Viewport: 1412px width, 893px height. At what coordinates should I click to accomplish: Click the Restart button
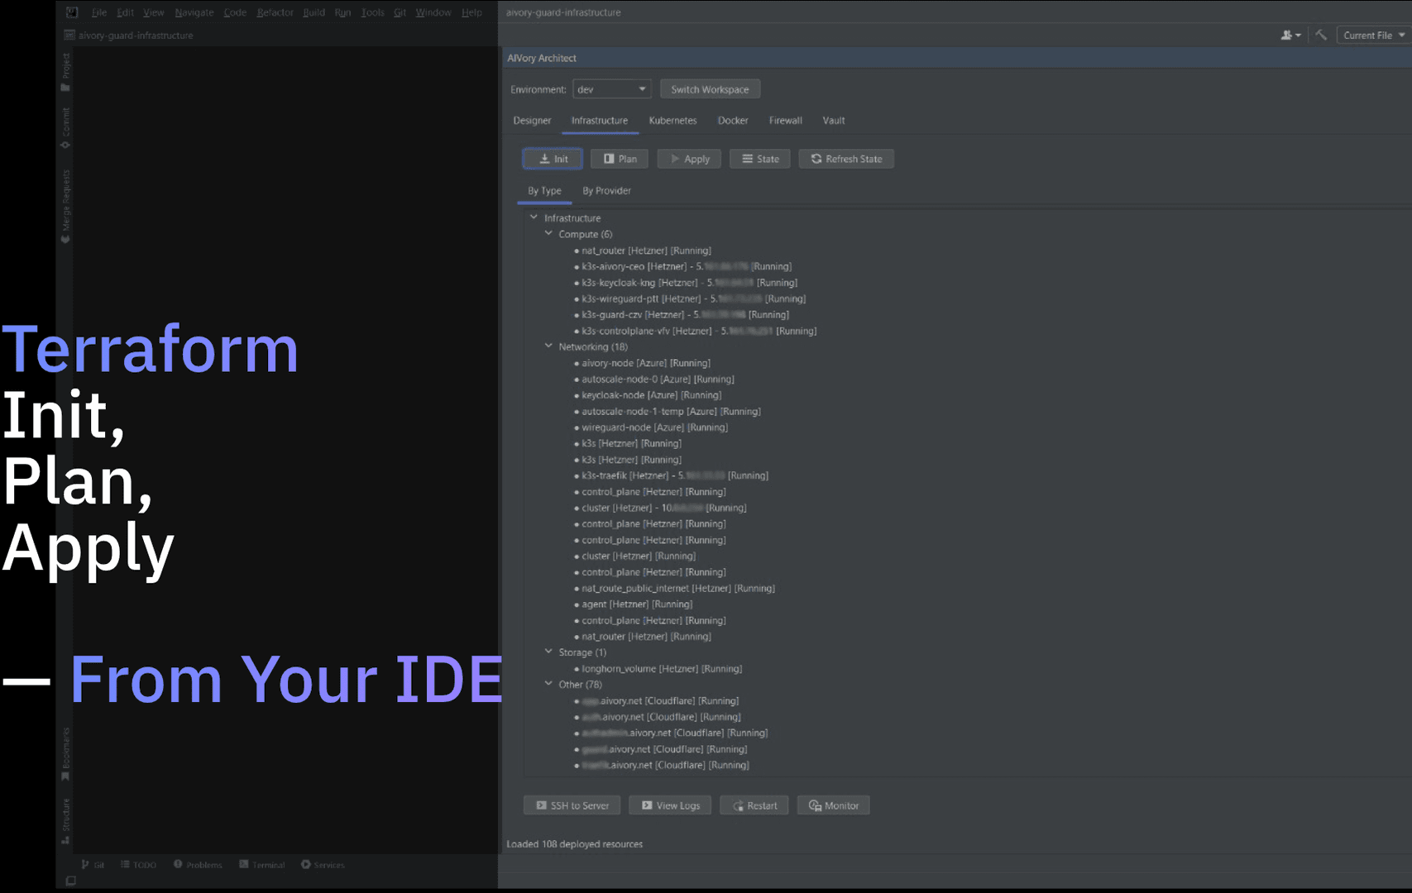(754, 805)
